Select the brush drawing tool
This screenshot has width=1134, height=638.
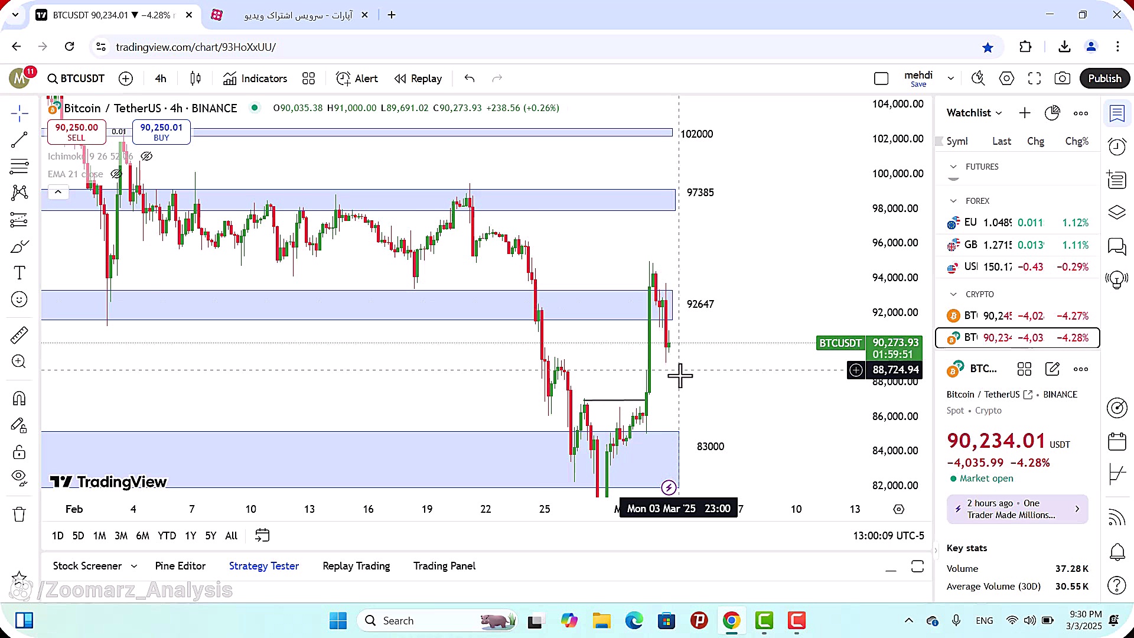click(19, 246)
